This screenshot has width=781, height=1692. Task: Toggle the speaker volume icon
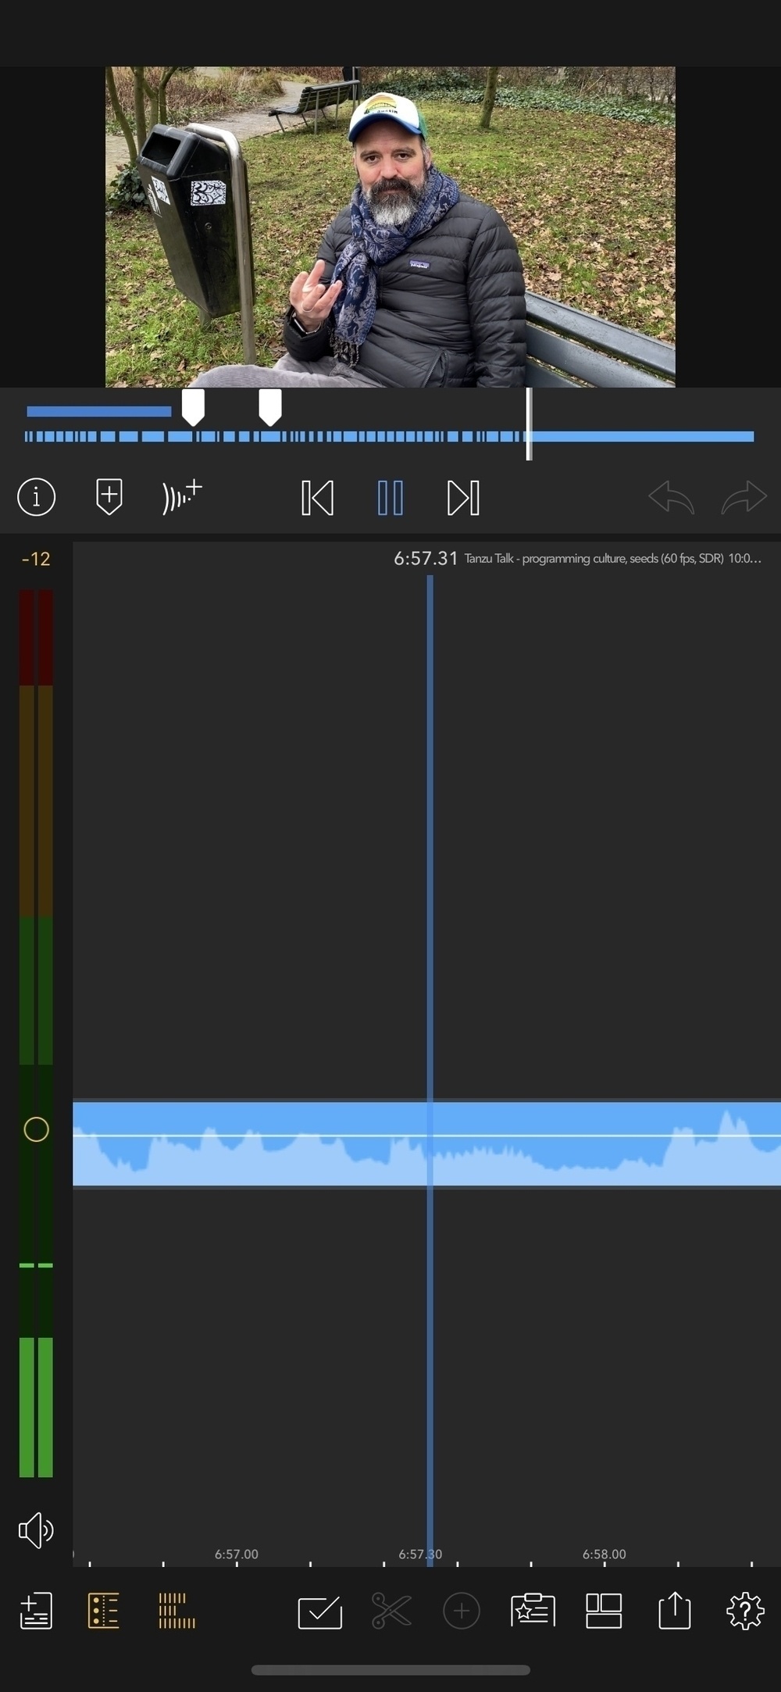pos(36,1529)
